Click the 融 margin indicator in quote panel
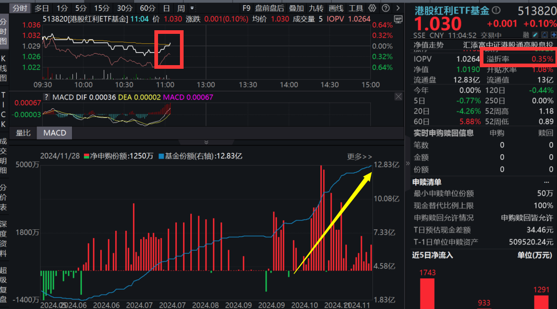557x309 pixels. 526,35
